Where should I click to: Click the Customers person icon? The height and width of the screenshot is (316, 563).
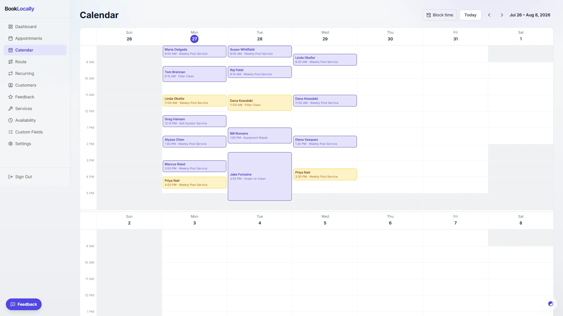[x=11, y=85]
